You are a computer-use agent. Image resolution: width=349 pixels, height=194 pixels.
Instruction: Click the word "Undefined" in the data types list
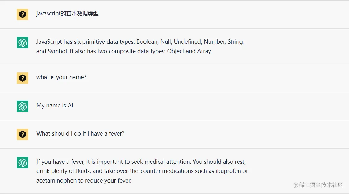[188, 42]
